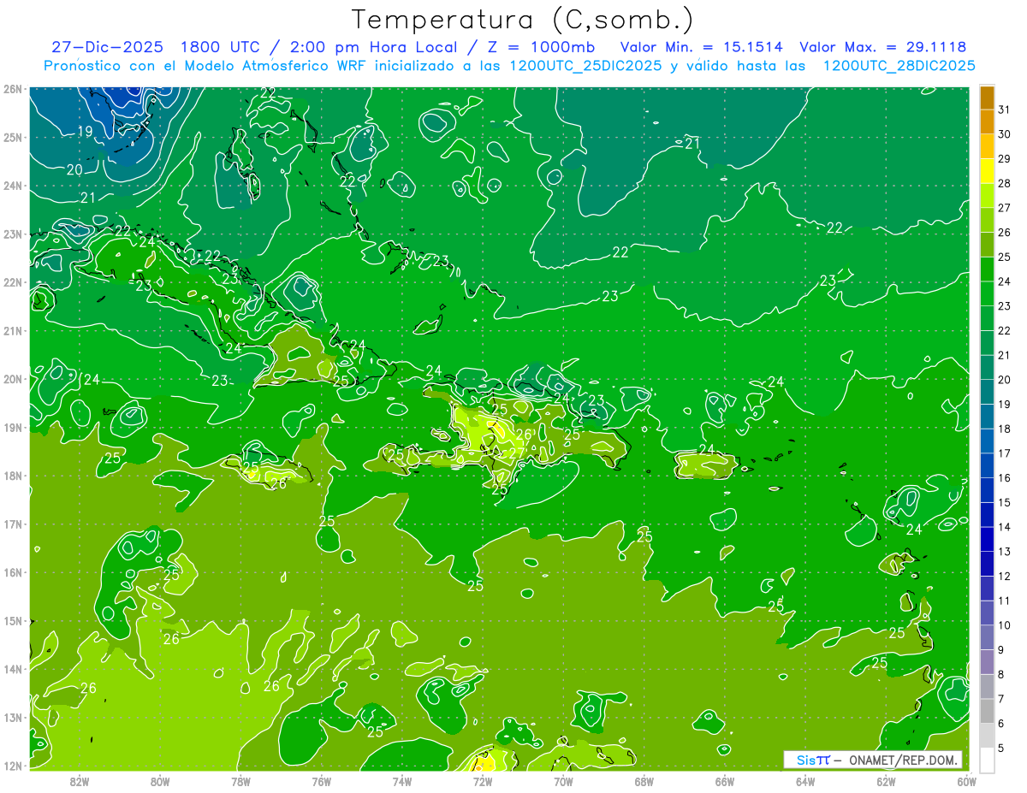Click the '10' value on the color scale
The image size is (1027, 793).
1005,625
